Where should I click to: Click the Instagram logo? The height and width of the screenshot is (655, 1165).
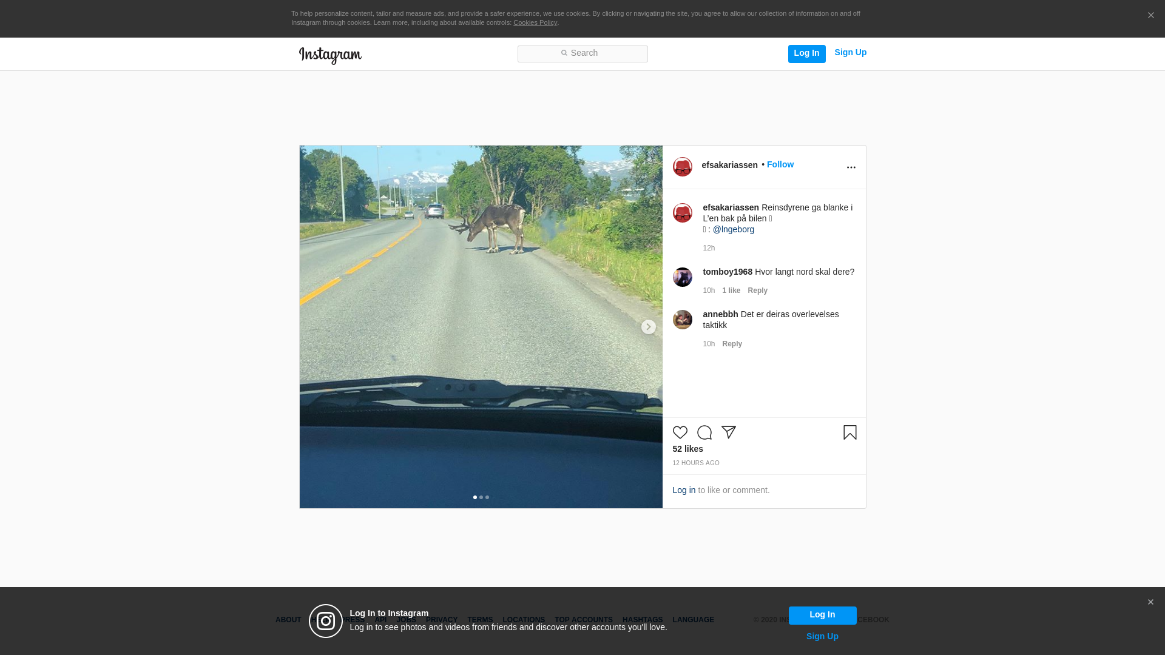330,55
